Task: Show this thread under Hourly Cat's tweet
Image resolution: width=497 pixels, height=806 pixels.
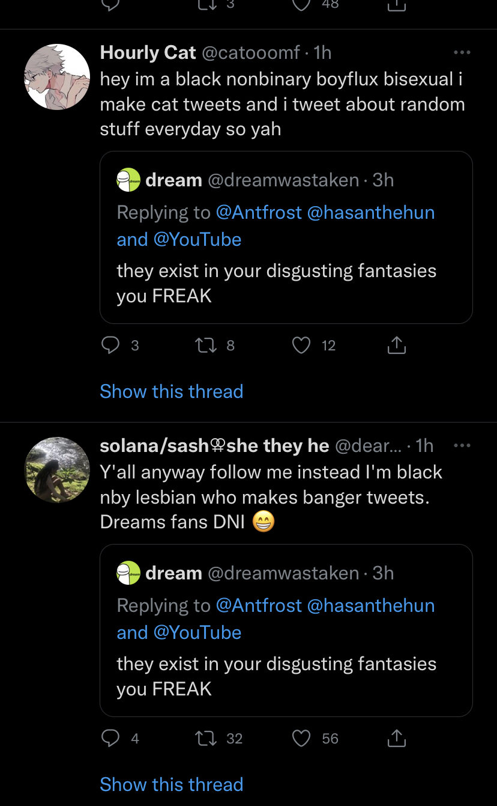Action: pyautogui.click(x=172, y=391)
